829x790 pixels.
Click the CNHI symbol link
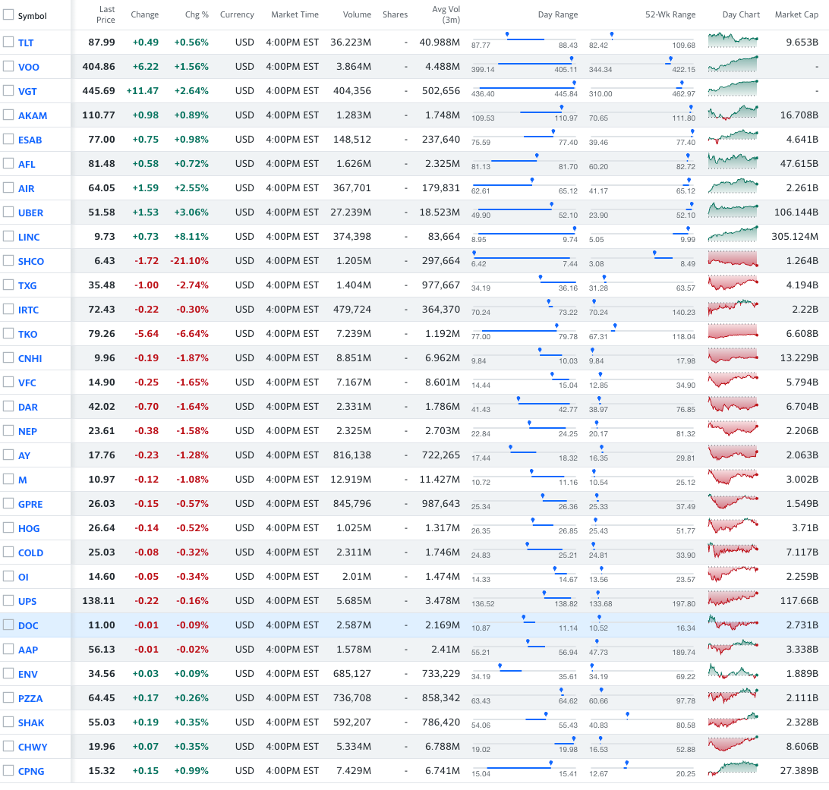(x=30, y=359)
